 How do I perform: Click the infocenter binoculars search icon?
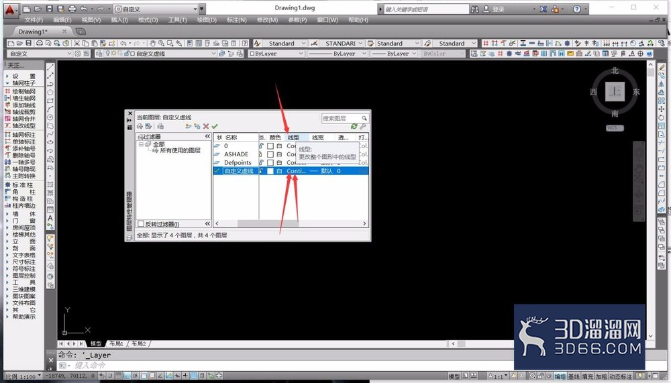[x=474, y=9]
